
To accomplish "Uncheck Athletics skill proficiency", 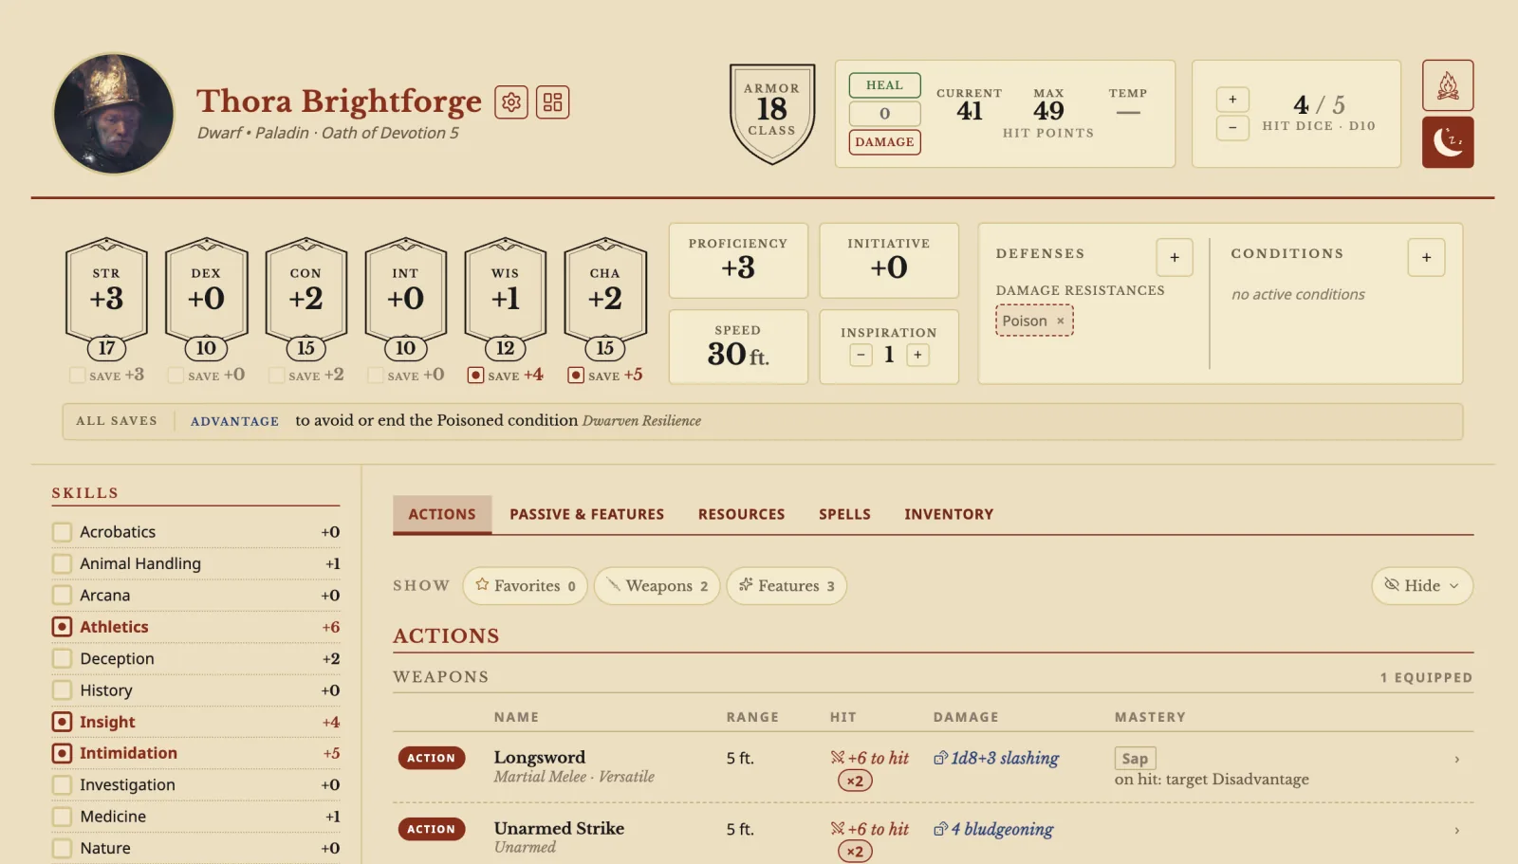I will 63,627.
